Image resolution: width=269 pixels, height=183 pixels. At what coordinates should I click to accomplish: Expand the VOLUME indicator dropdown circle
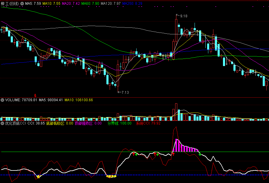[x=2, y=100]
